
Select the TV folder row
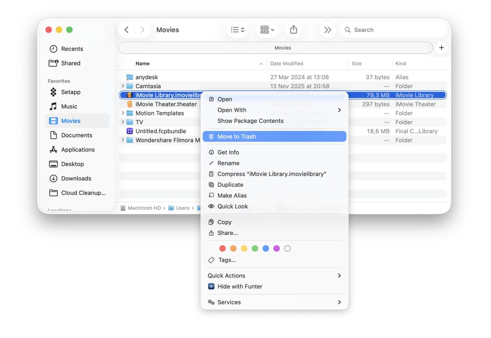[x=160, y=122]
